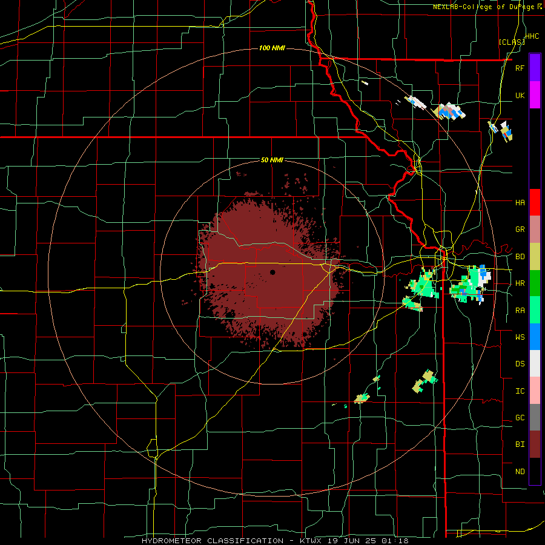Click the magenta UK color swatch
The width and height of the screenshot is (545, 545).
(535, 95)
